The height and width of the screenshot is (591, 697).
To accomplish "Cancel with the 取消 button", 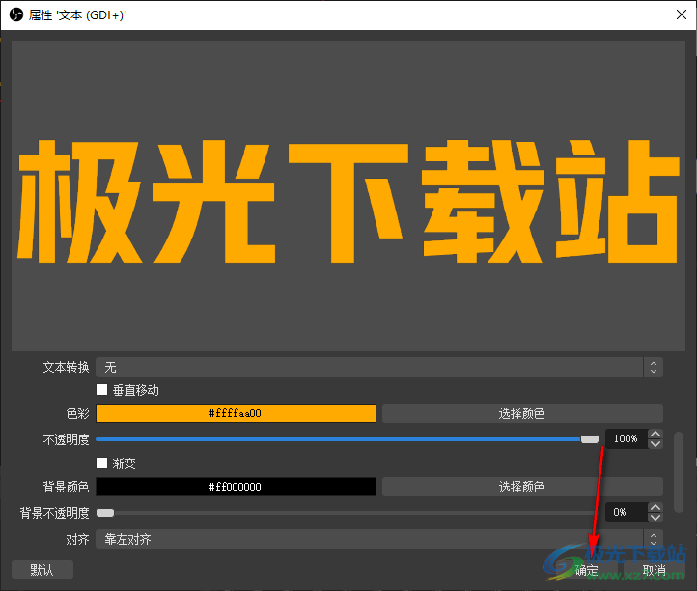I will point(655,570).
